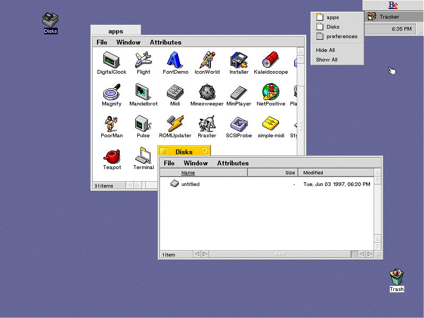Click the 6:35 PM clock in deskbar
This screenshot has height=318, width=424.
click(x=402, y=29)
